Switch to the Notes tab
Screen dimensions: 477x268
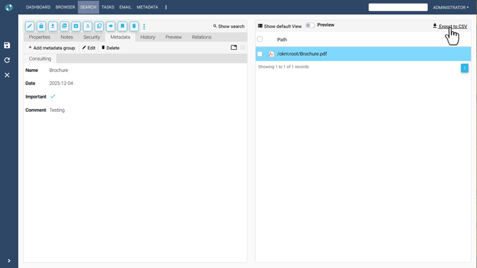66,37
